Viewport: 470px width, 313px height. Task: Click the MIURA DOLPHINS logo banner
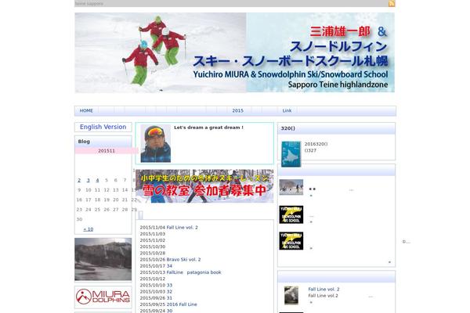[103, 297]
